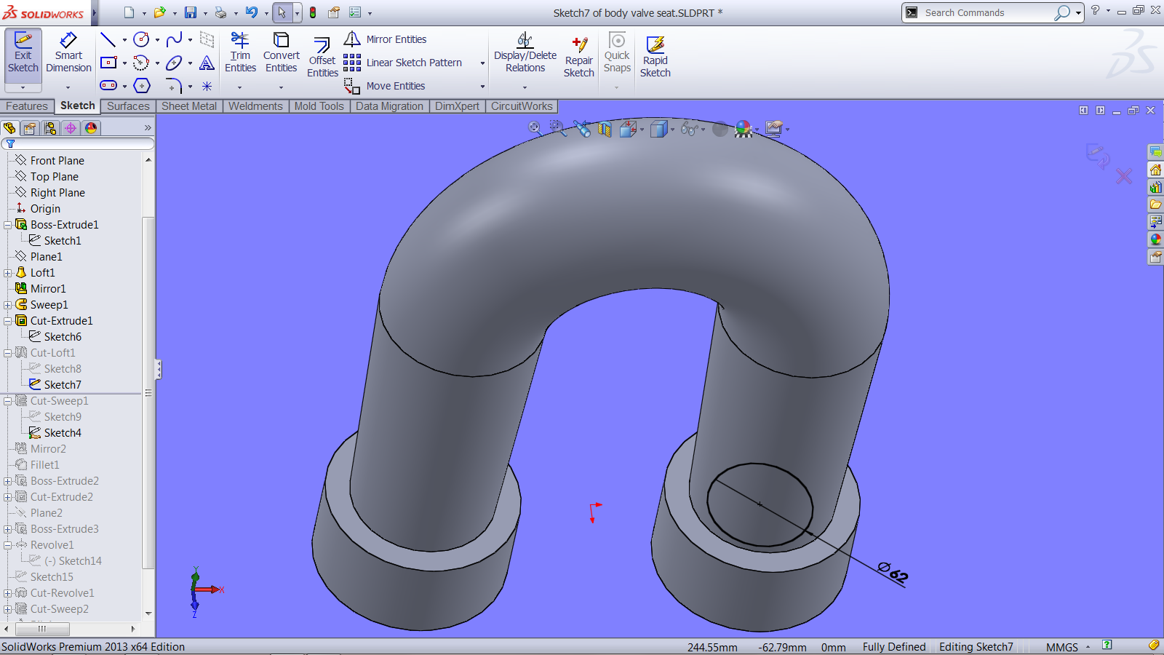1164x655 pixels.
Task: Activate Trim Entities
Action: (240, 51)
